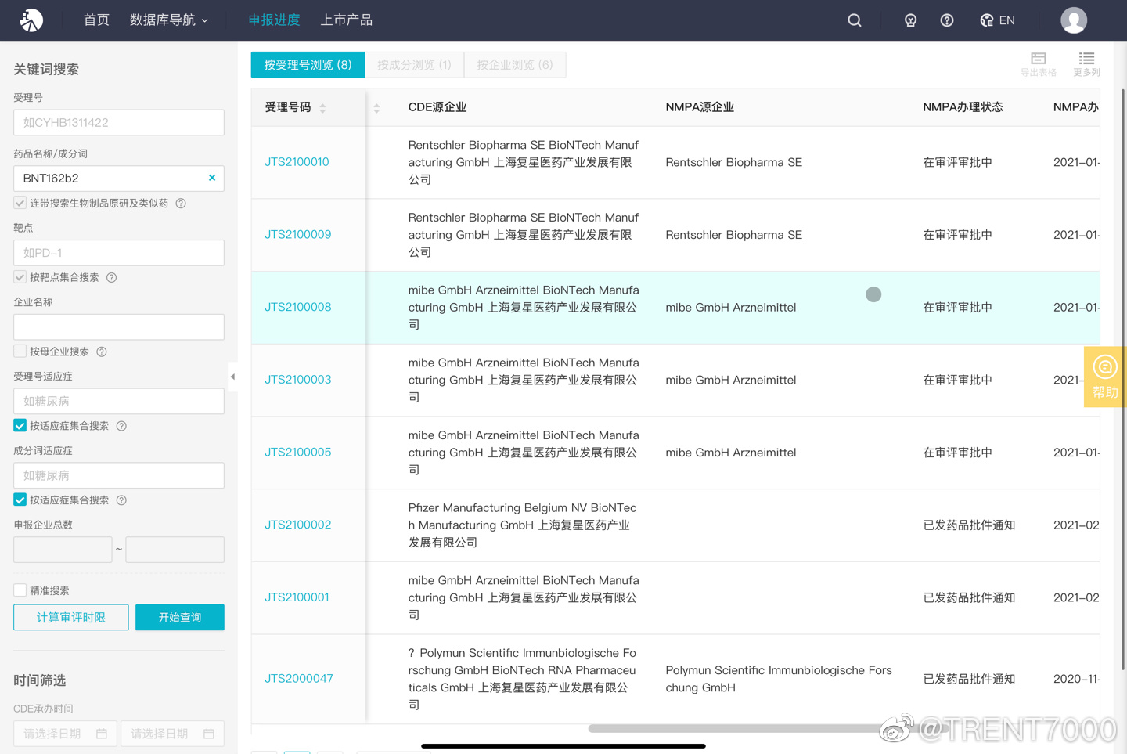The width and height of the screenshot is (1127, 754).
Task: Switch to 按成分浏览 (1) tab
Action: coord(414,65)
